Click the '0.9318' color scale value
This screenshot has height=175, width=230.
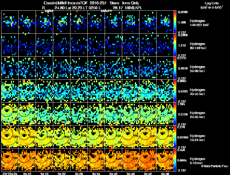(183, 68)
